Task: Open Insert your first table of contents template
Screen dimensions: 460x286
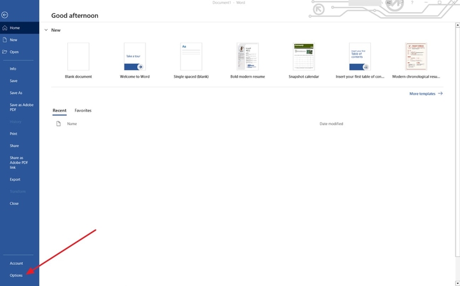Action: coord(360,60)
